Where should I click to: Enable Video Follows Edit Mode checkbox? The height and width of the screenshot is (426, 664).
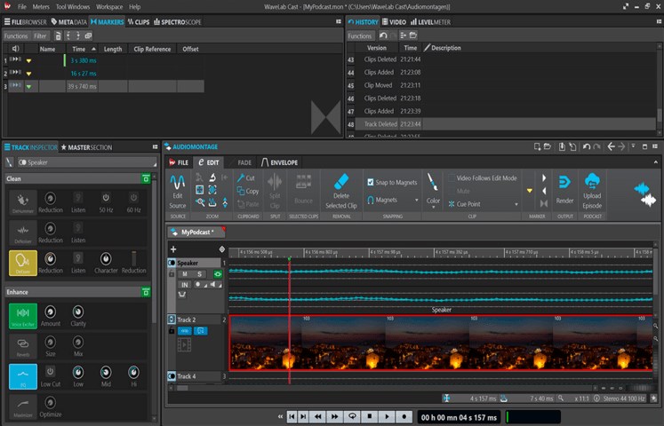(x=451, y=178)
